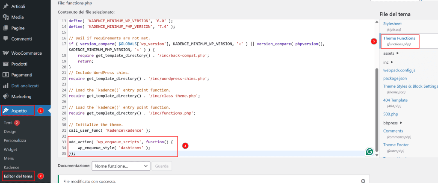The height and width of the screenshot is (183, 438).
Task: Select Editor del tema submenu item
Action: 18,176
